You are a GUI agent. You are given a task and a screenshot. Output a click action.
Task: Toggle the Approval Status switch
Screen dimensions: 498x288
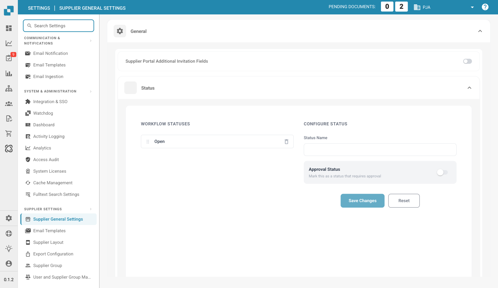tap(442, 172)
